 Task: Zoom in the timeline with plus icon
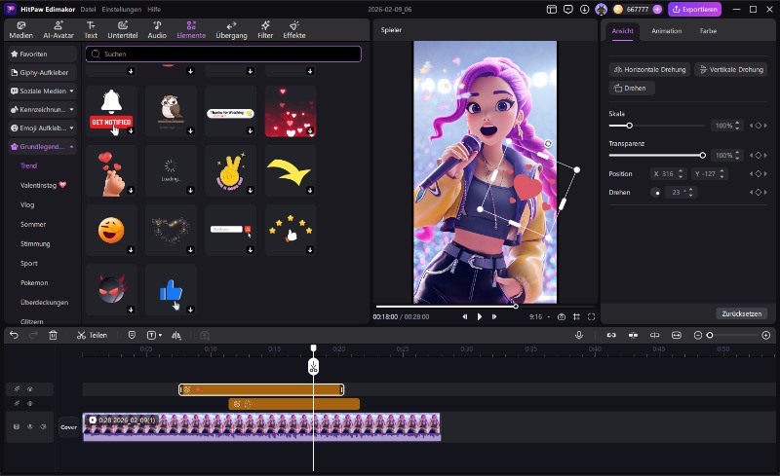pyautogui.click(x=766, y=335)
